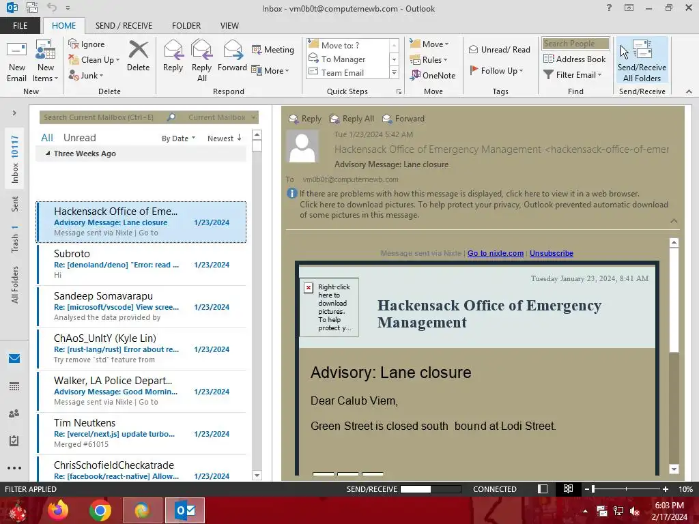Click the zoom slider handle

(x=593, y=489)
